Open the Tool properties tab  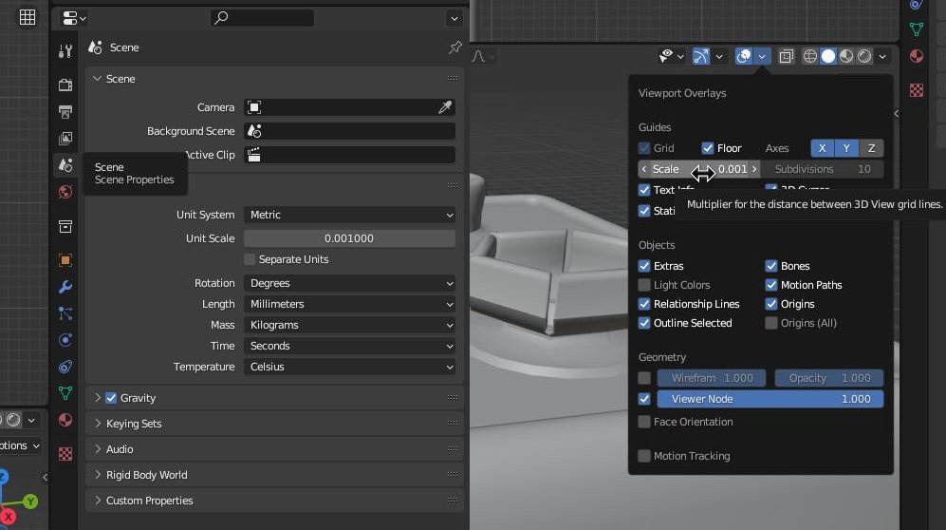click(x=65, y=51)
